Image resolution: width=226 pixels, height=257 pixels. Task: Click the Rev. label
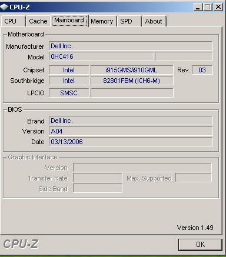pos(184,70)
